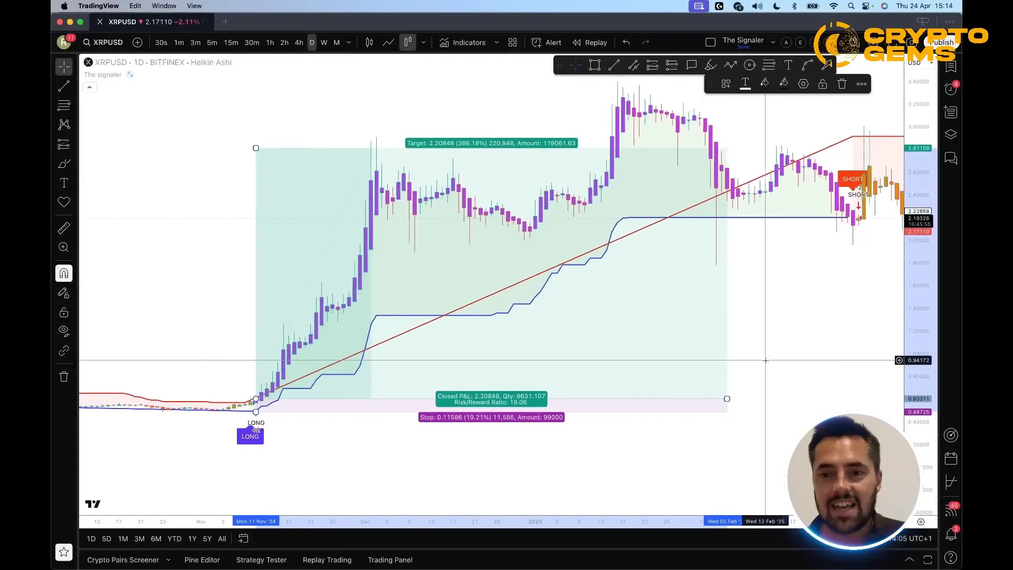Select highlighter tool in favorites toolbar
This screenshot has width=1013, height=570.
tap(711, 65)
